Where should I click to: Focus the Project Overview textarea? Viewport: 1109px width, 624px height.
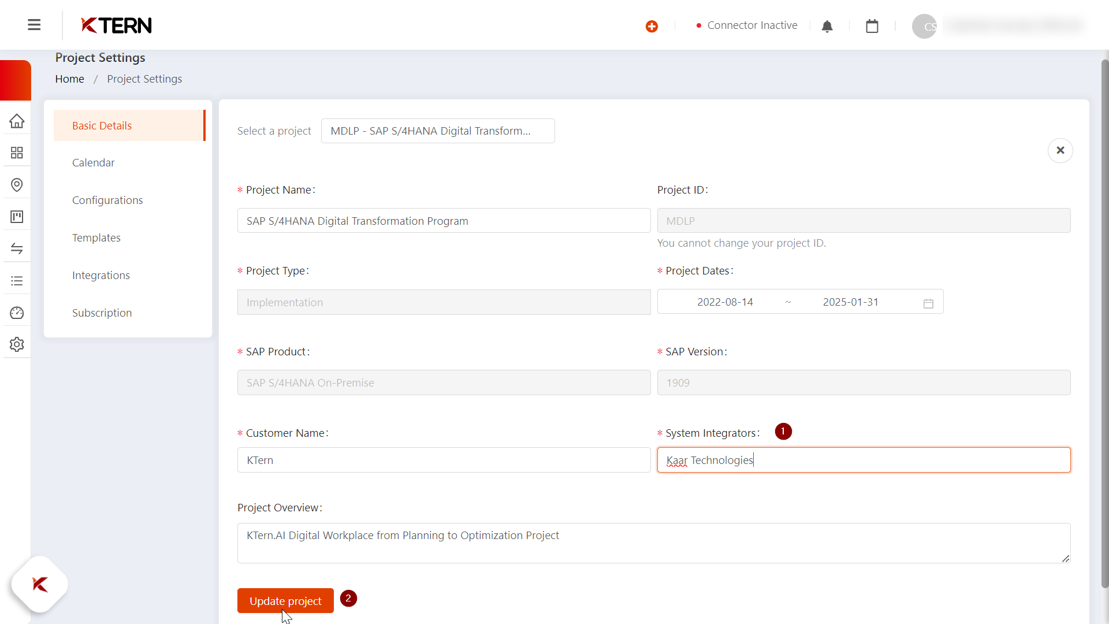(x=654, y=543)
